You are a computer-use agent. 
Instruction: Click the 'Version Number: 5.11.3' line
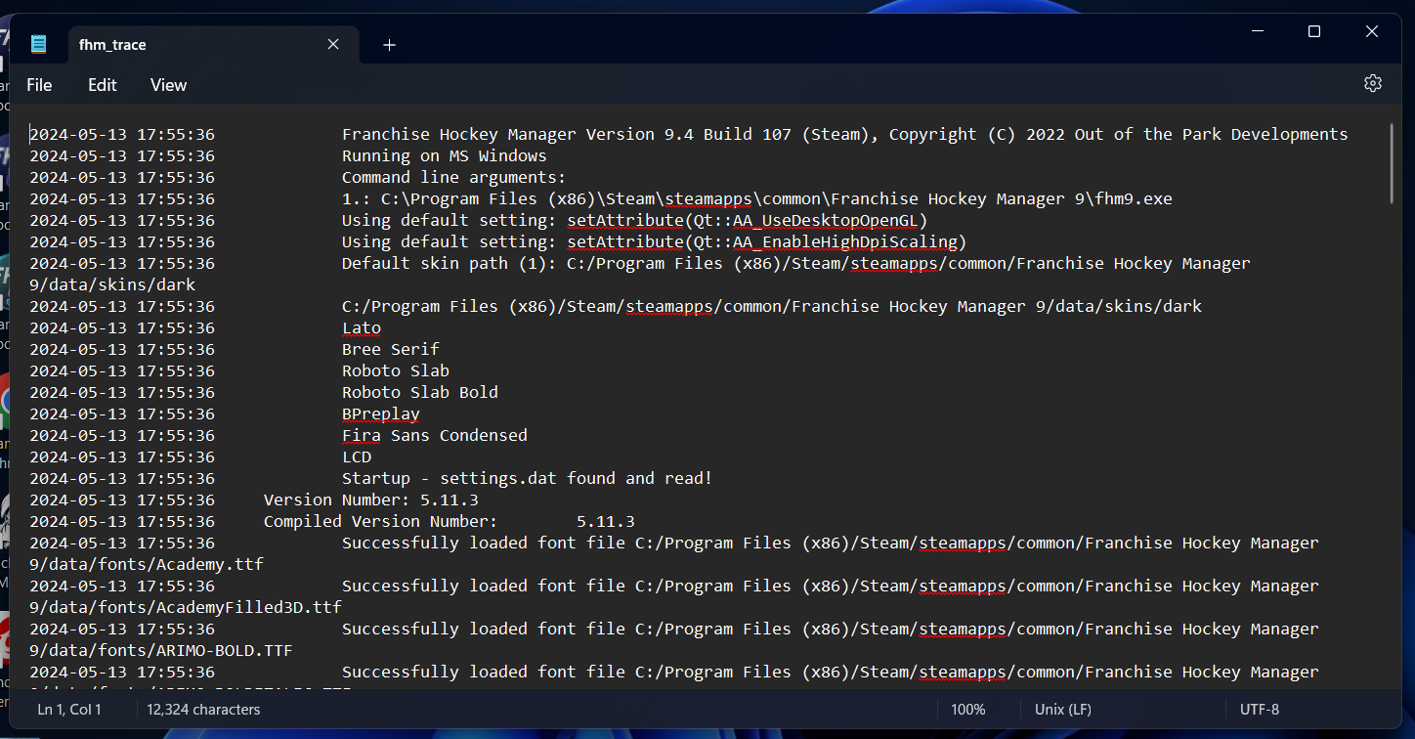pyautogui.click(x=371, y=500)
